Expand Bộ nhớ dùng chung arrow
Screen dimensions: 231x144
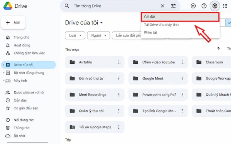pyautogui.click(x=4, y=73)
